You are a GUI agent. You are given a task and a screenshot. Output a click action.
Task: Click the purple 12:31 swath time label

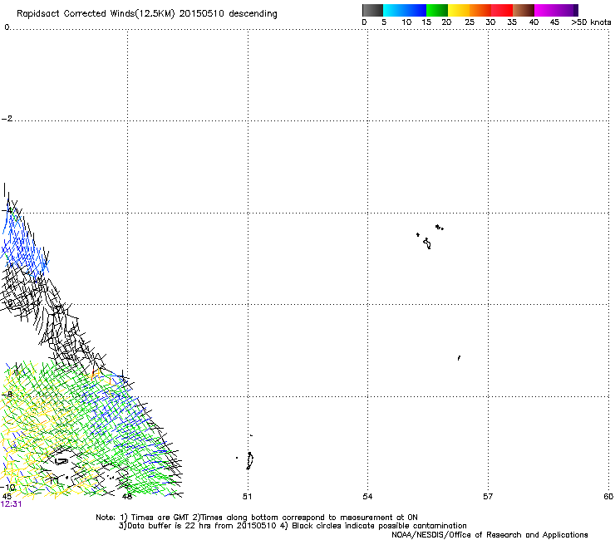coord(12,504)
